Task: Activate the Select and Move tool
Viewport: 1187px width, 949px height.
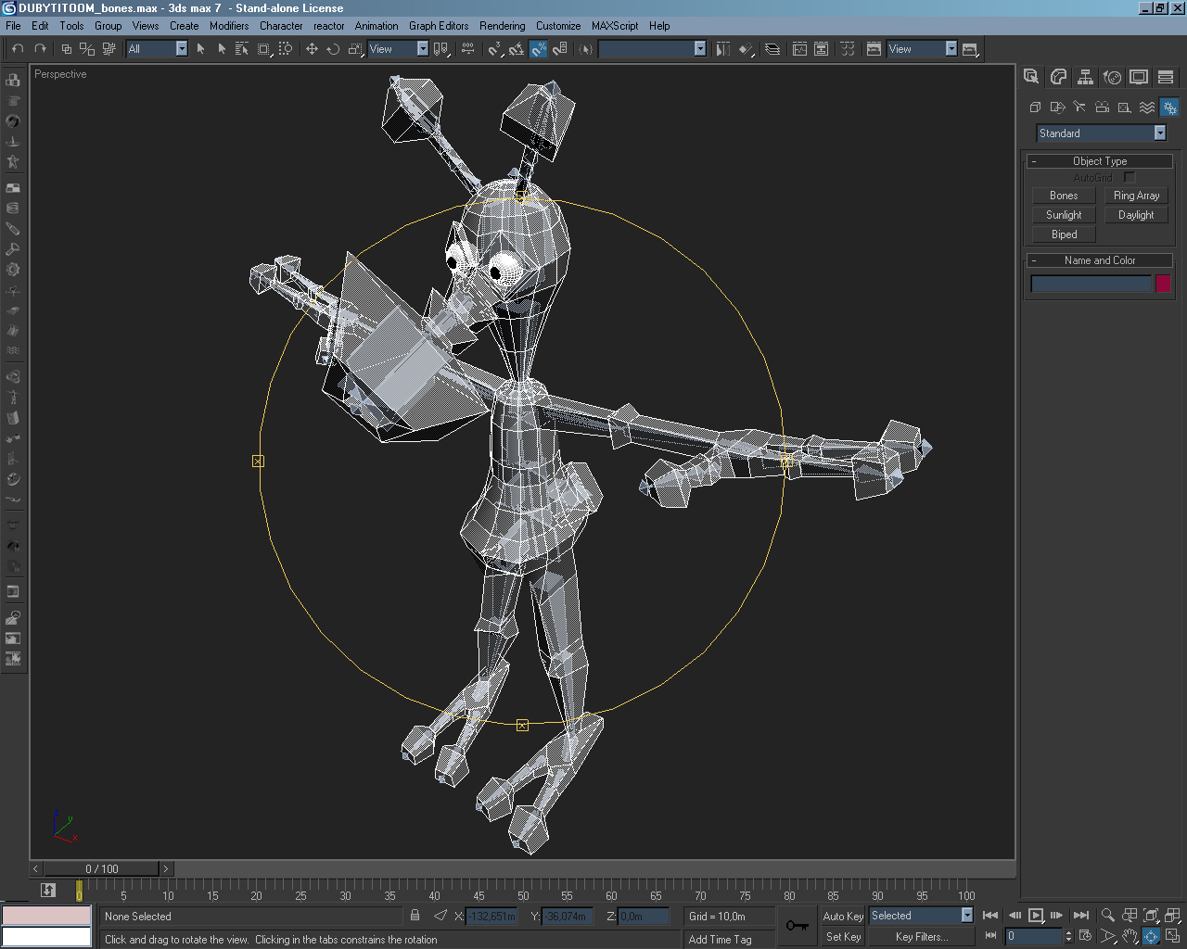Action: tap(312, 49)
